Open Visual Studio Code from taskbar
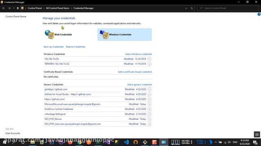This screenshot has height=146, width=261. click(126, 142)
